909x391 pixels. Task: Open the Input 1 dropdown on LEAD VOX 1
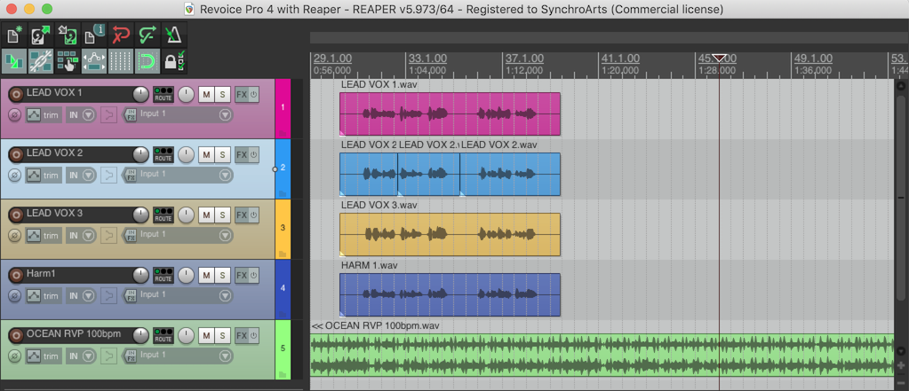(174, 114)
